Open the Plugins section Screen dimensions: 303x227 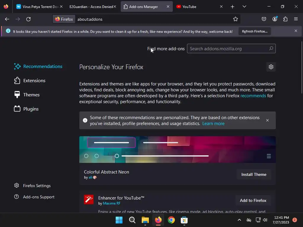click(26, 109)
